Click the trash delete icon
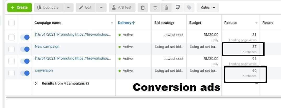 pyautogui.click(x=166, y=8)
